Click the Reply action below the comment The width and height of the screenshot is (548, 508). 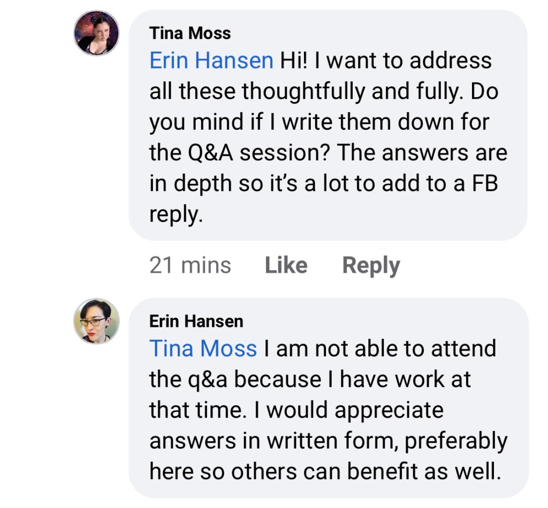(371, 264)
